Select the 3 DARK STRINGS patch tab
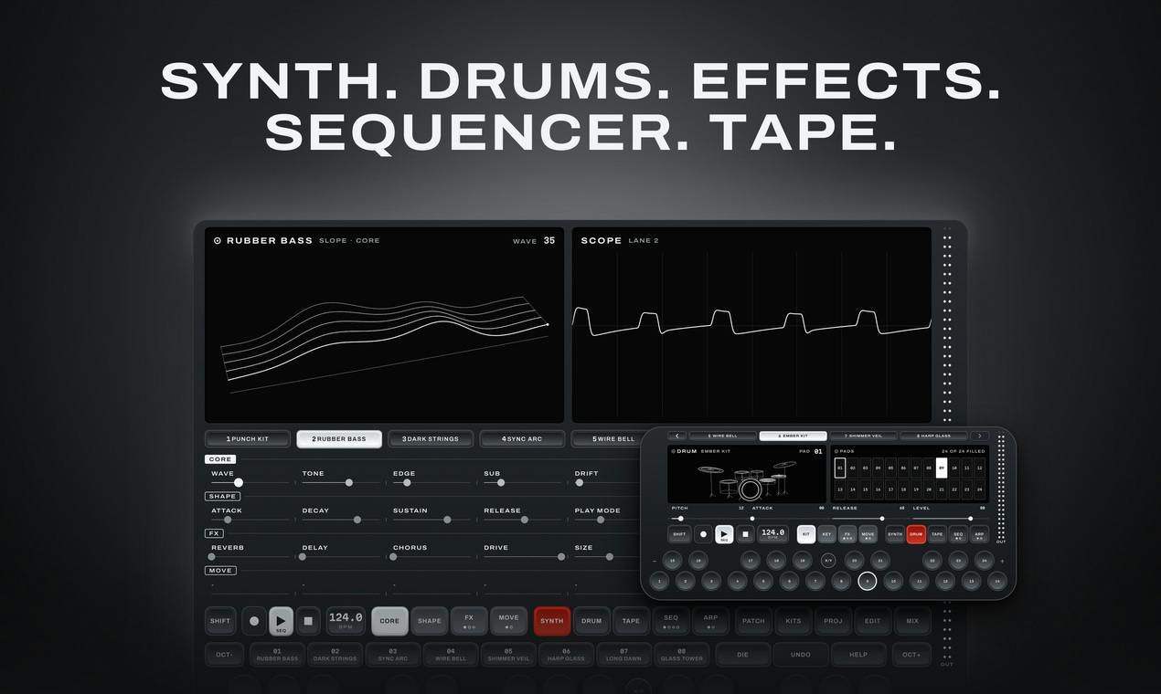1161x694 pixels. [431, 439]
